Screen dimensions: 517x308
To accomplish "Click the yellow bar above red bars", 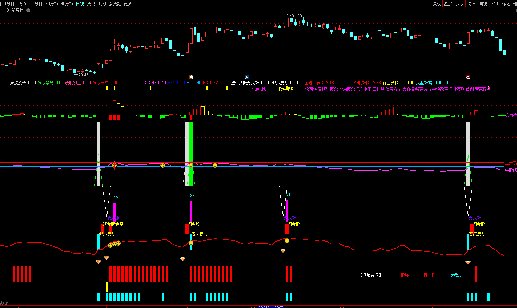I will click(x=107, y=287).
